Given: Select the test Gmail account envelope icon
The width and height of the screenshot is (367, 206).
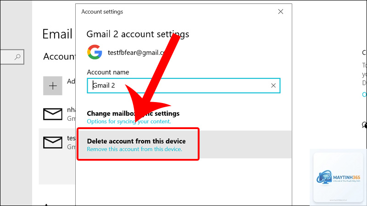Looking at the screenshot, I should (x=53, y=142).
